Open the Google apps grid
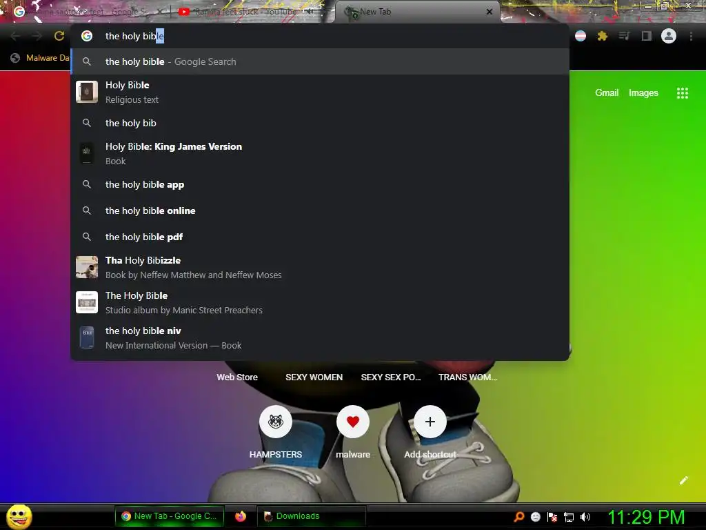 682,93
